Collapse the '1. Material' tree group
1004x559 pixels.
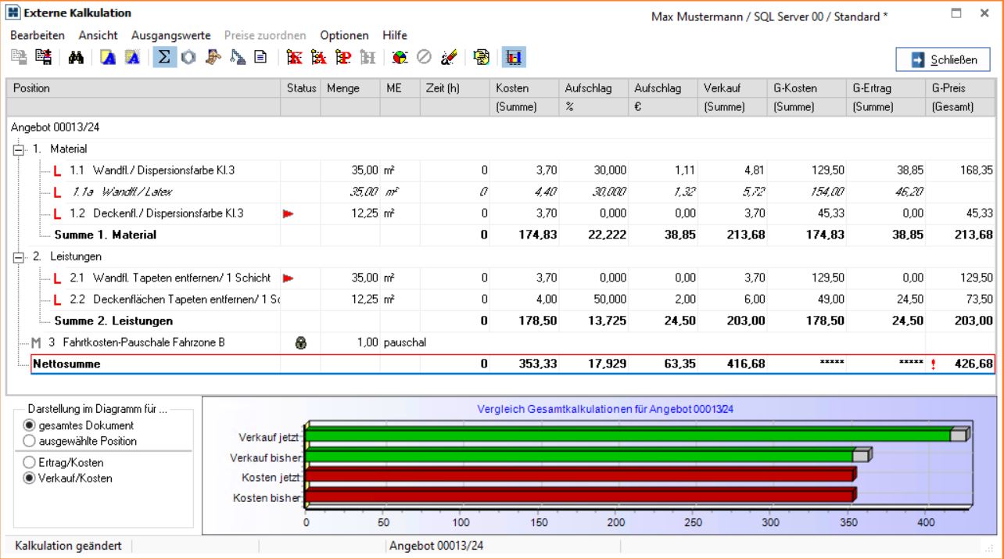tap(19, 149)
